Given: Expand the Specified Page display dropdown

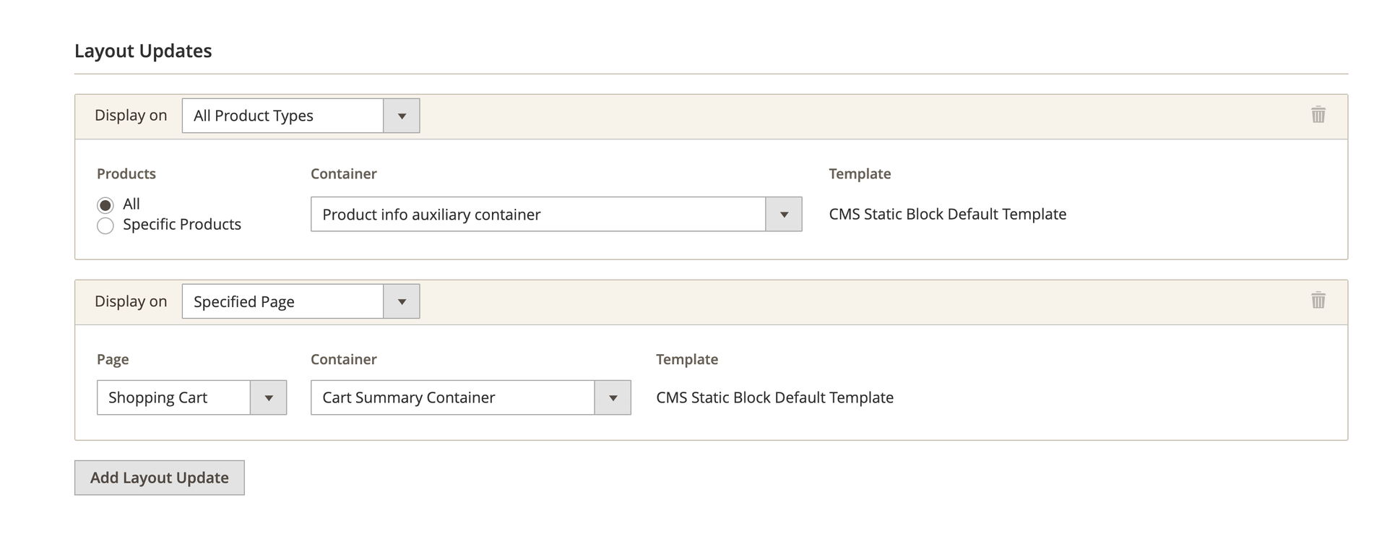Looking at the screenshot, I should 301,301.
